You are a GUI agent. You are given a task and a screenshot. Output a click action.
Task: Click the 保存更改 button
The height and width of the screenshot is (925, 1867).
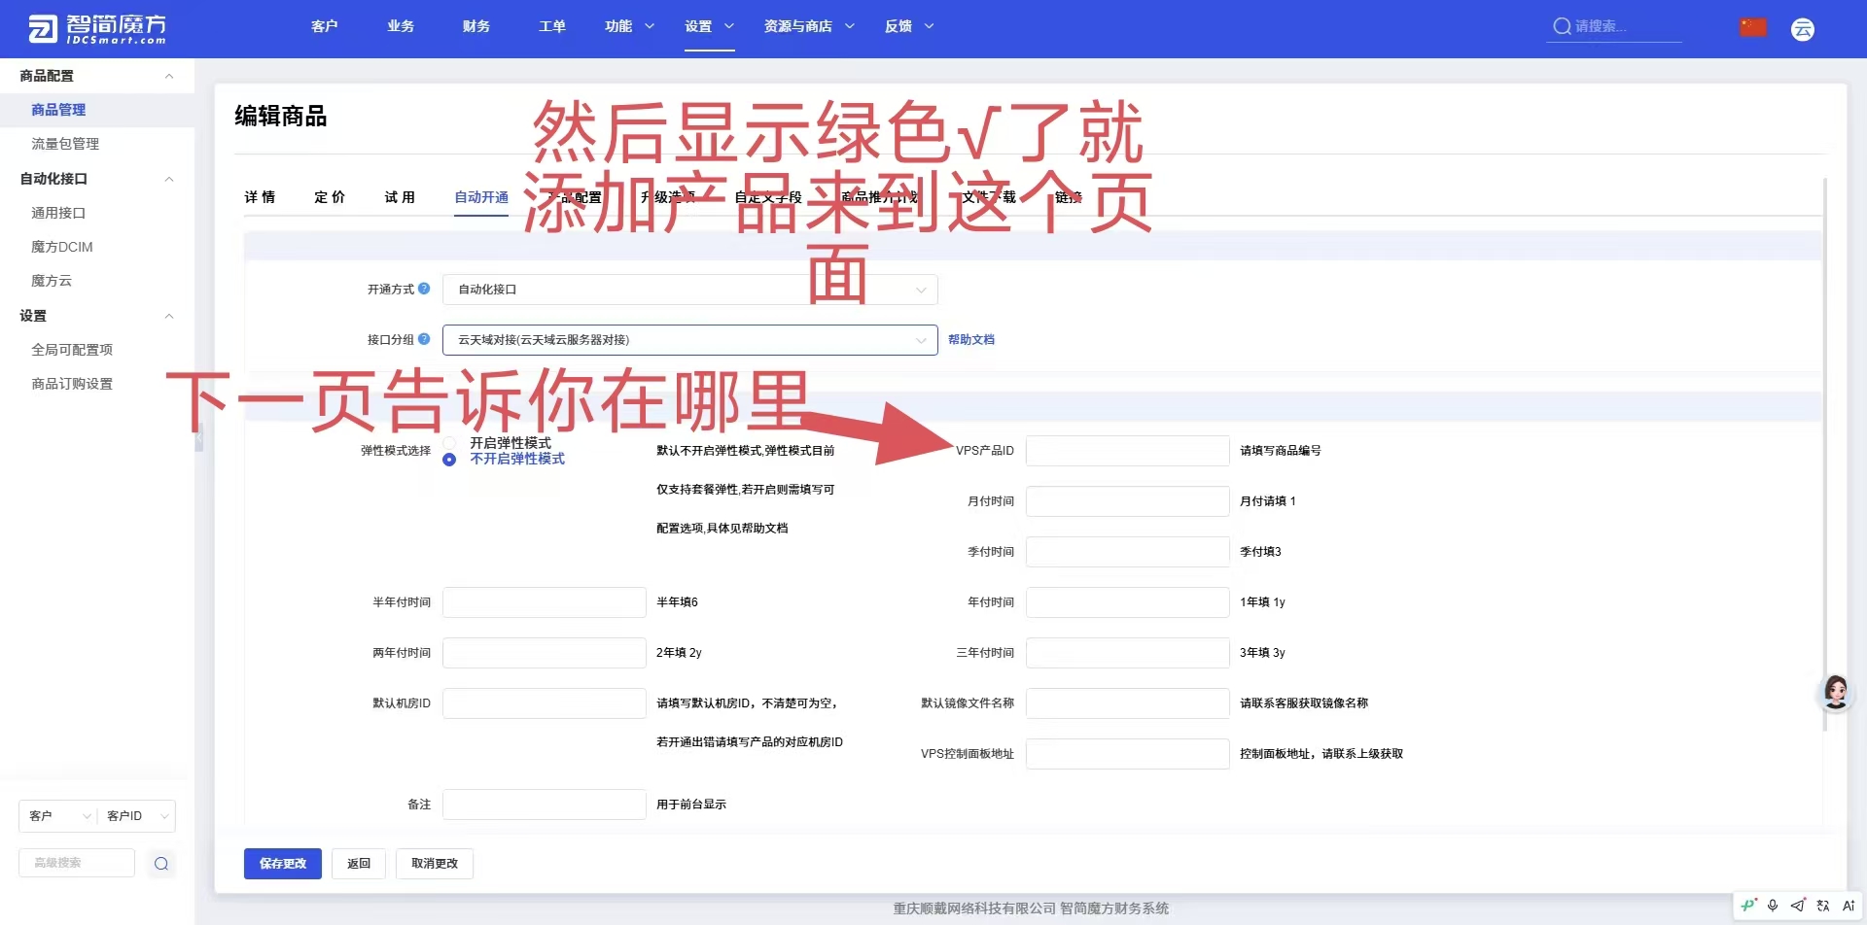coord(283,864)
